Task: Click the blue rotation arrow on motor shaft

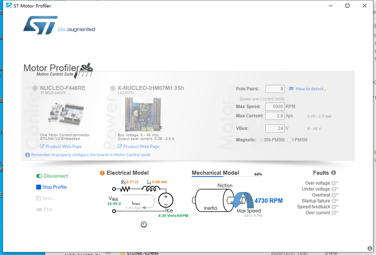Action: 242,200
